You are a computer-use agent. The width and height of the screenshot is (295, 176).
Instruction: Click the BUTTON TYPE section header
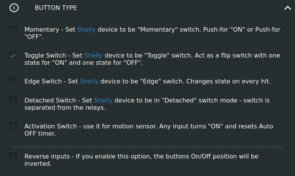pos(56,8)
